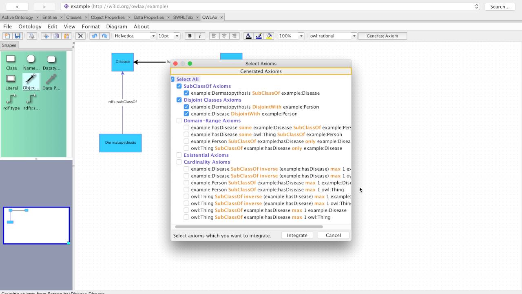Click the Cut scissors icon
The width and height of the screenshot is (522, 294).
46,36
